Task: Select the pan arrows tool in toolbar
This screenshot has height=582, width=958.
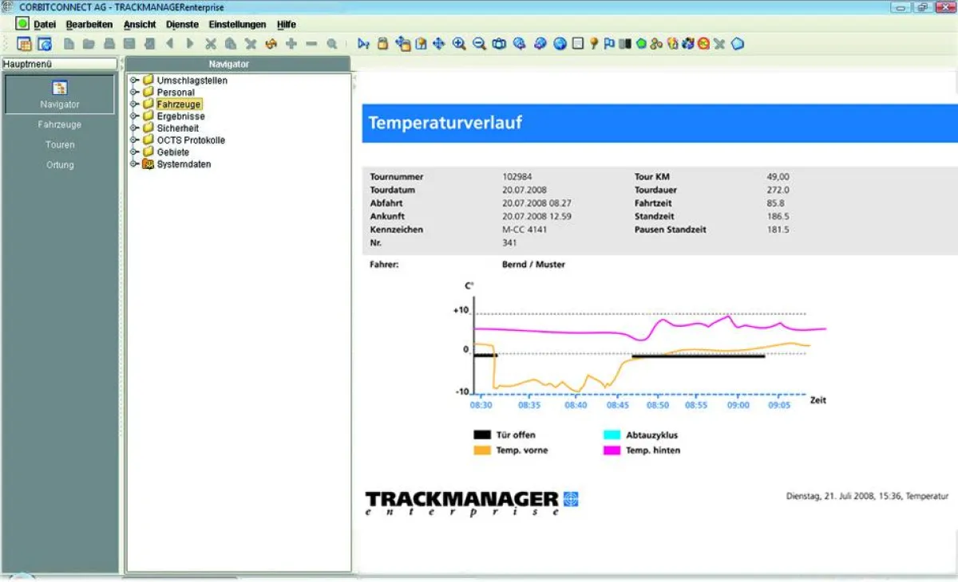Action: point(438,44)
